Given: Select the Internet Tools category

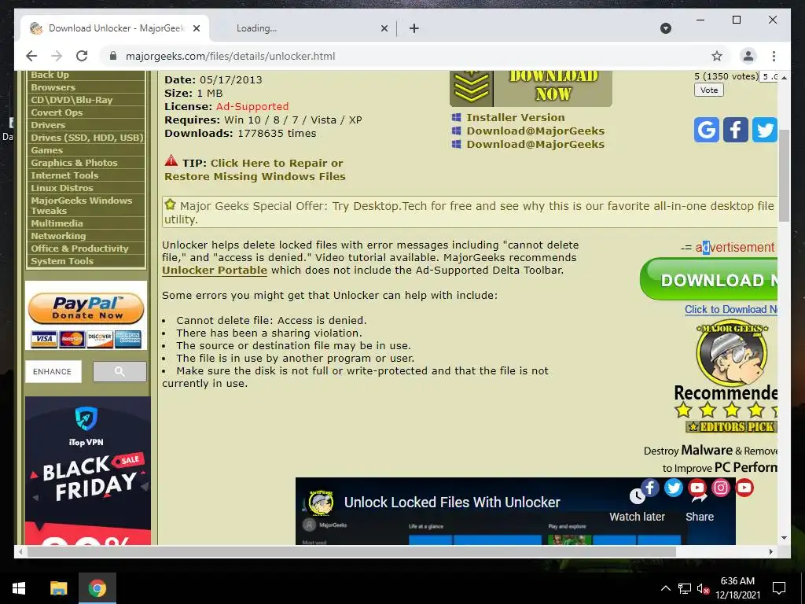Looking at the screenshot, I should pos(64,175).
